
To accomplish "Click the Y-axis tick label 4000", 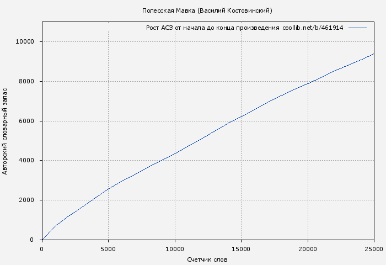I will click(26, 161).
